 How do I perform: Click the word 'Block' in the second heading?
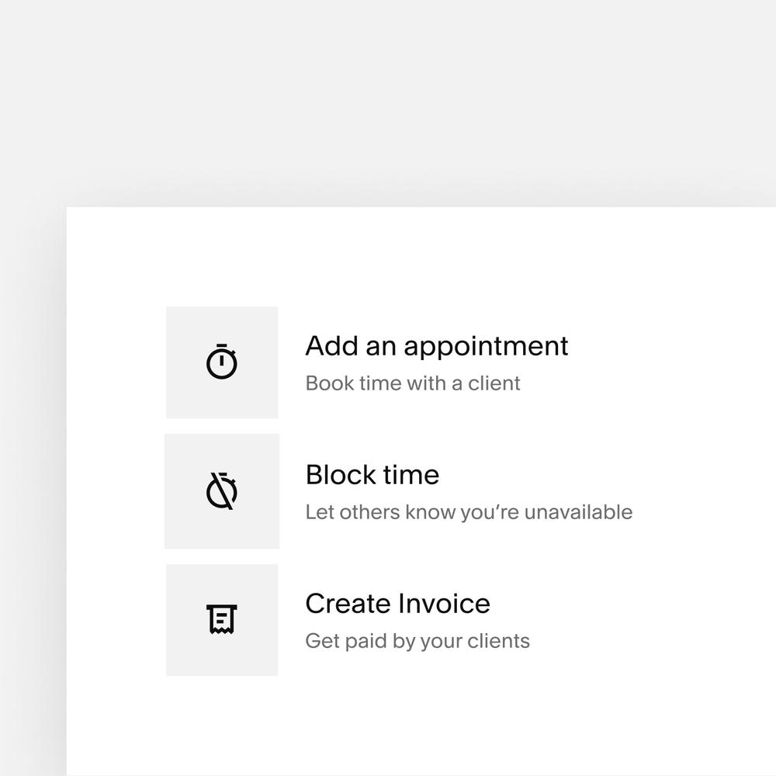[x=334, y=475]
